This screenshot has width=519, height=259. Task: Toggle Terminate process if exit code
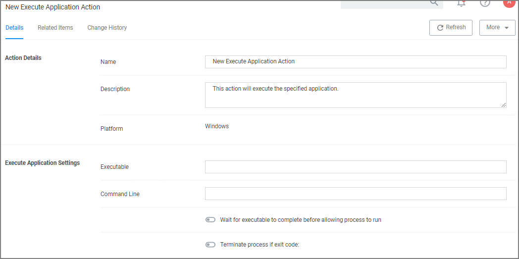(x=210, y=245)
